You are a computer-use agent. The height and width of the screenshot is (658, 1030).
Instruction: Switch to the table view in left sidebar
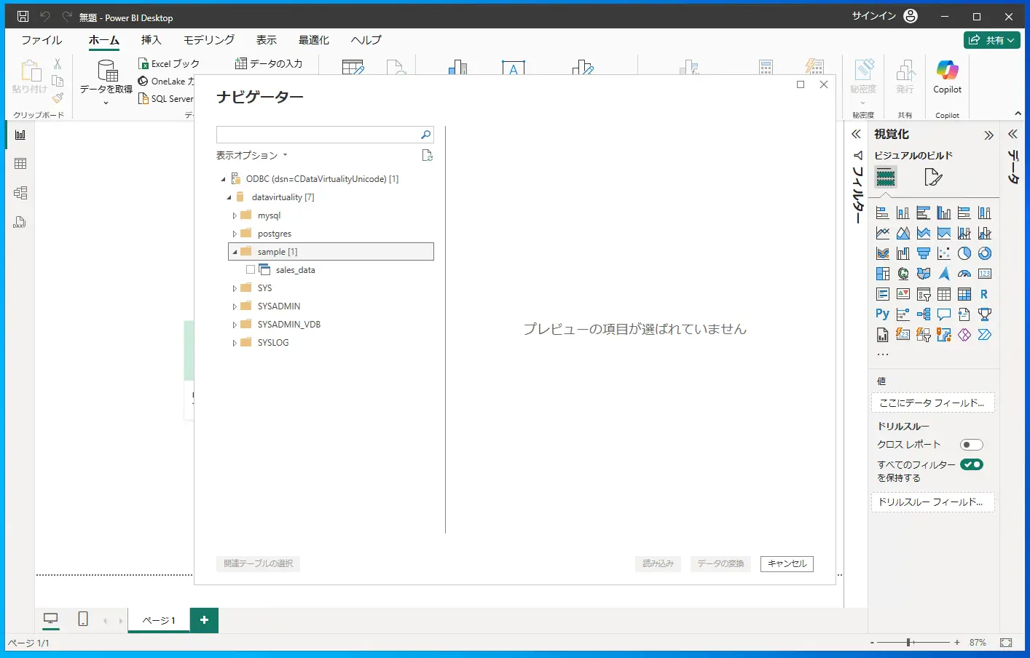tap(20, 164)
